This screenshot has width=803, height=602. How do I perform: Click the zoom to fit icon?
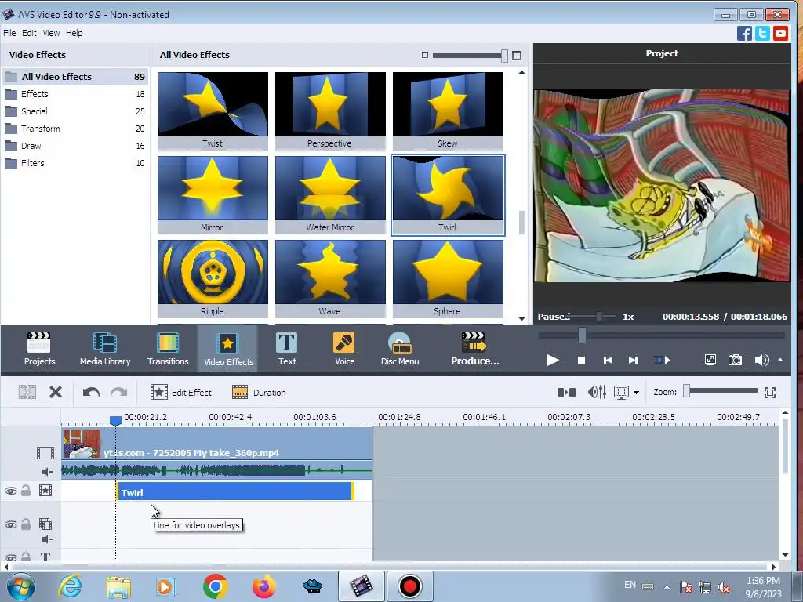point(770,393)
